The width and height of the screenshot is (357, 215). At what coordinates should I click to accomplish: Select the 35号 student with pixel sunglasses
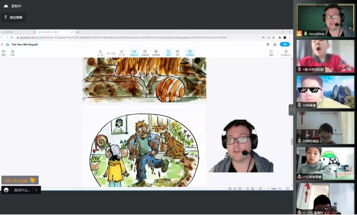(x=325, y=92)
